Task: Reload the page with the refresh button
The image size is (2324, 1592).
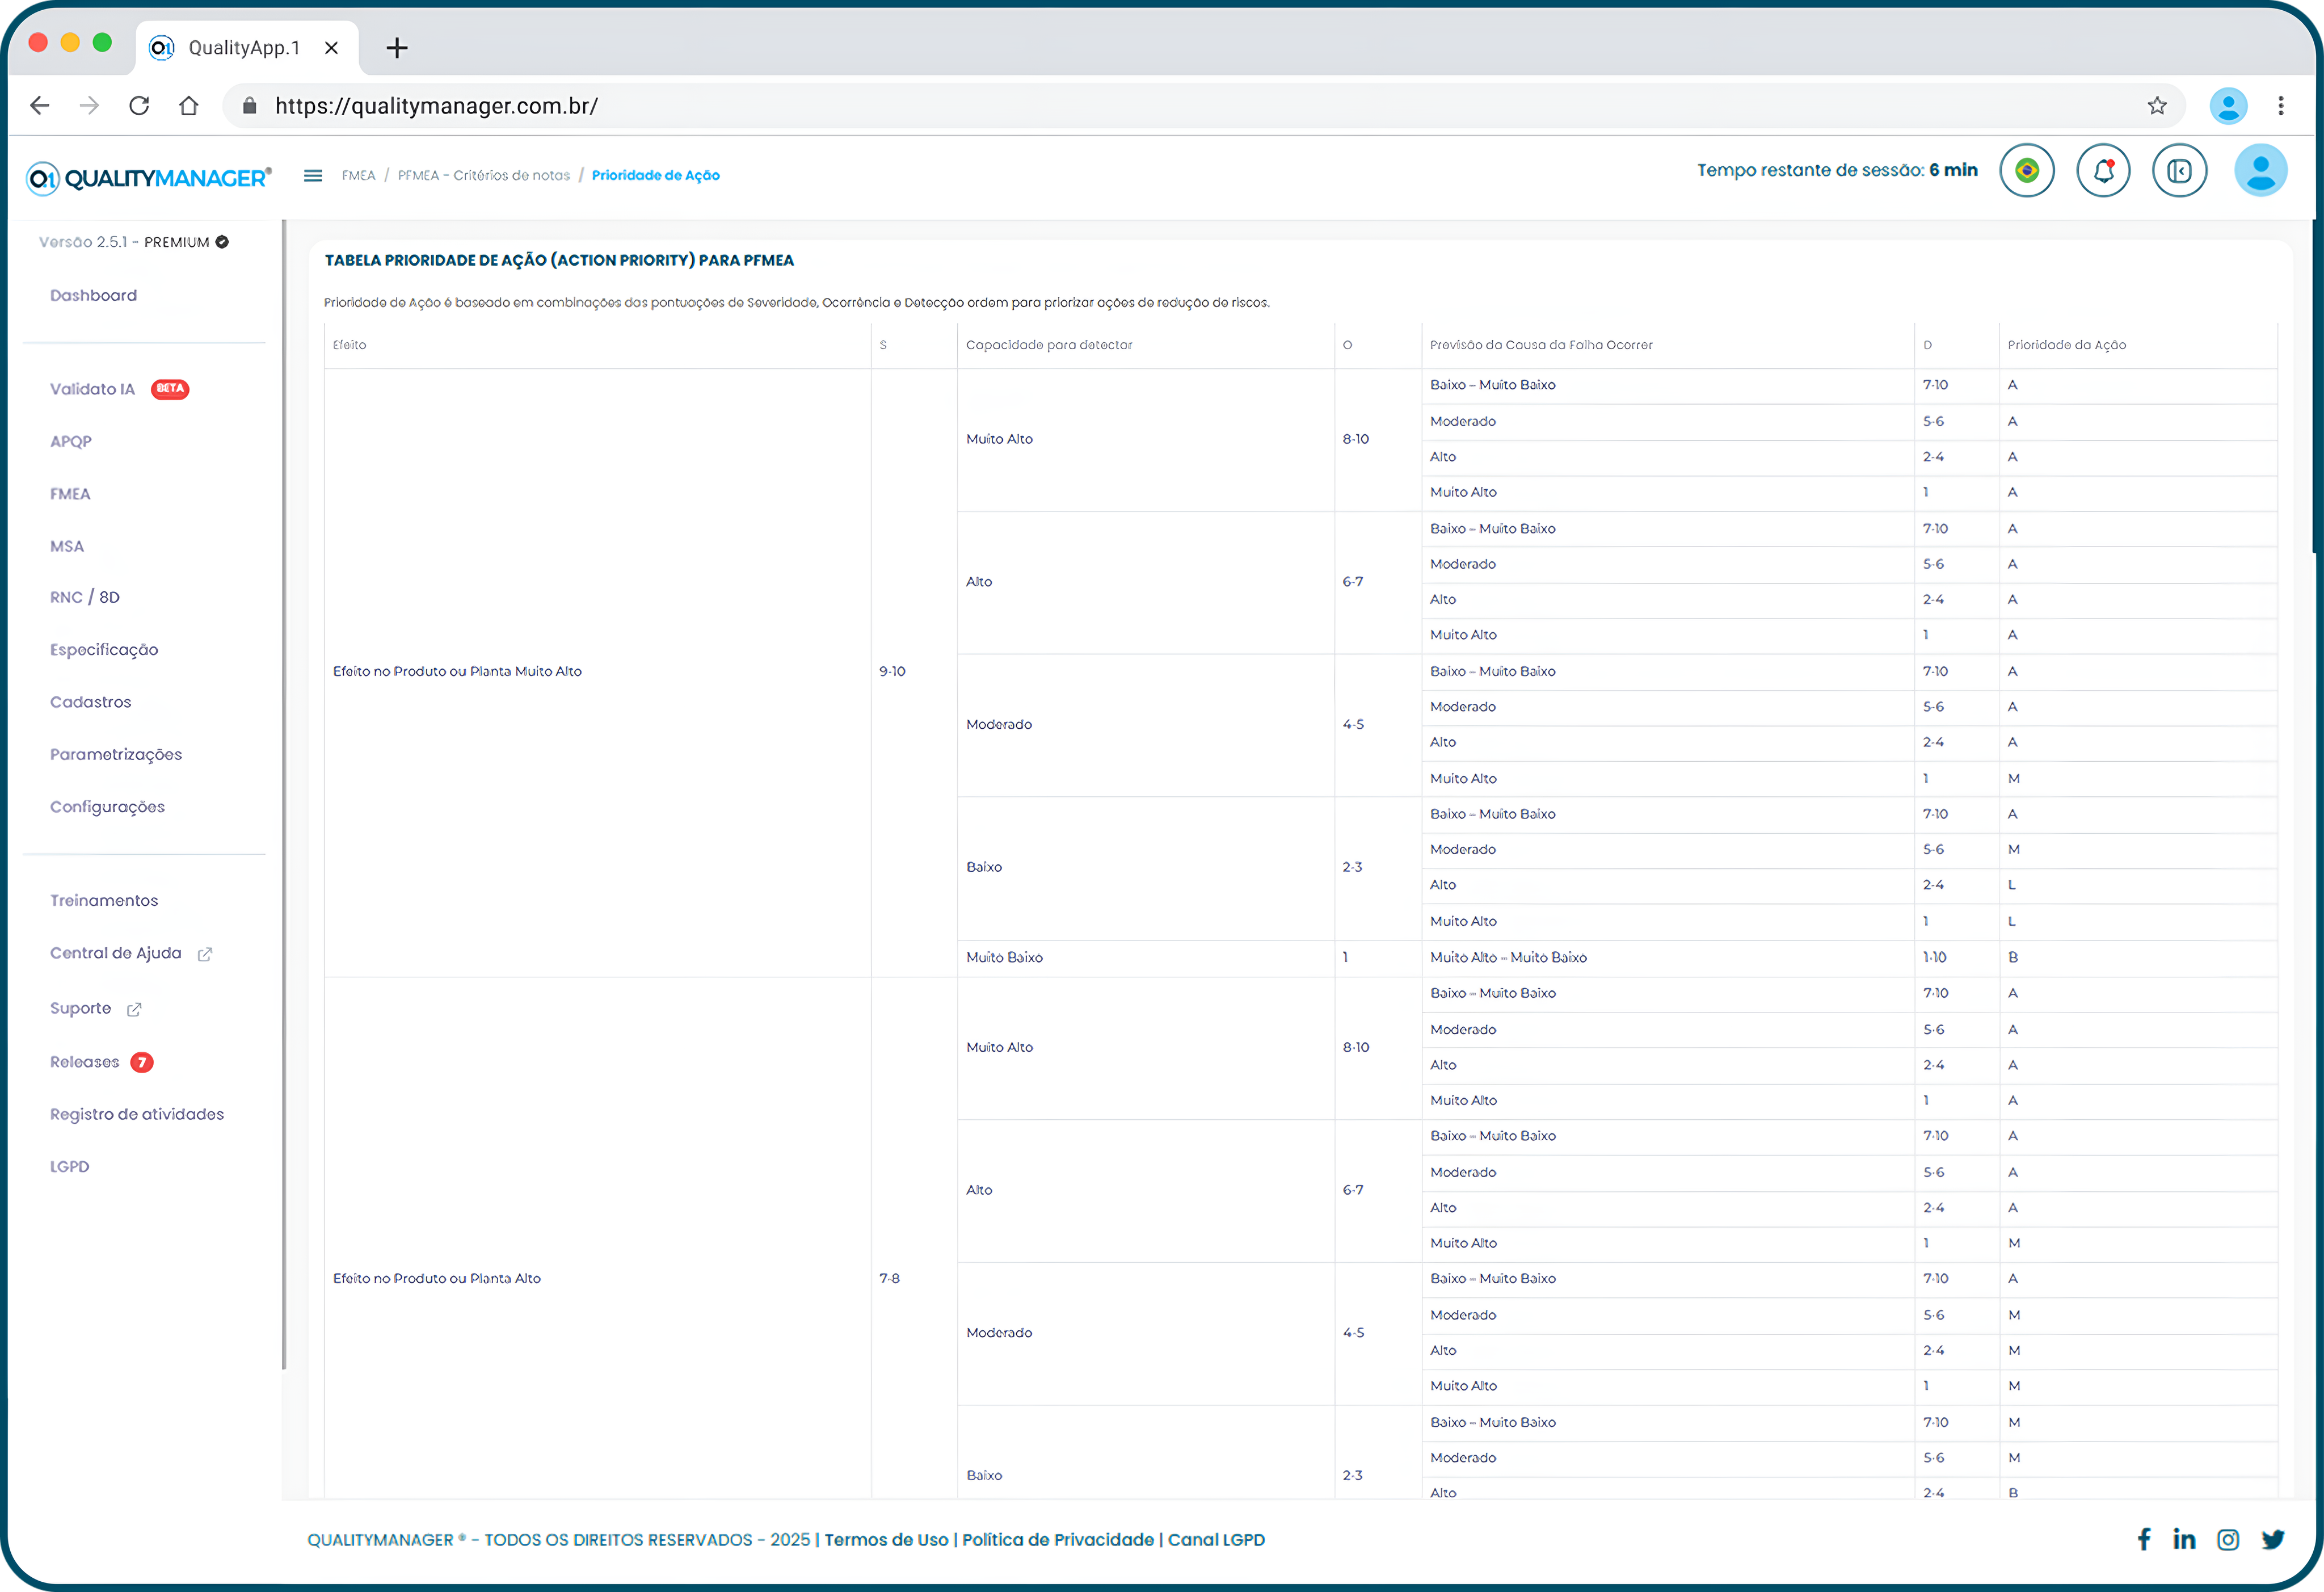Action: [x=139, y=106]
